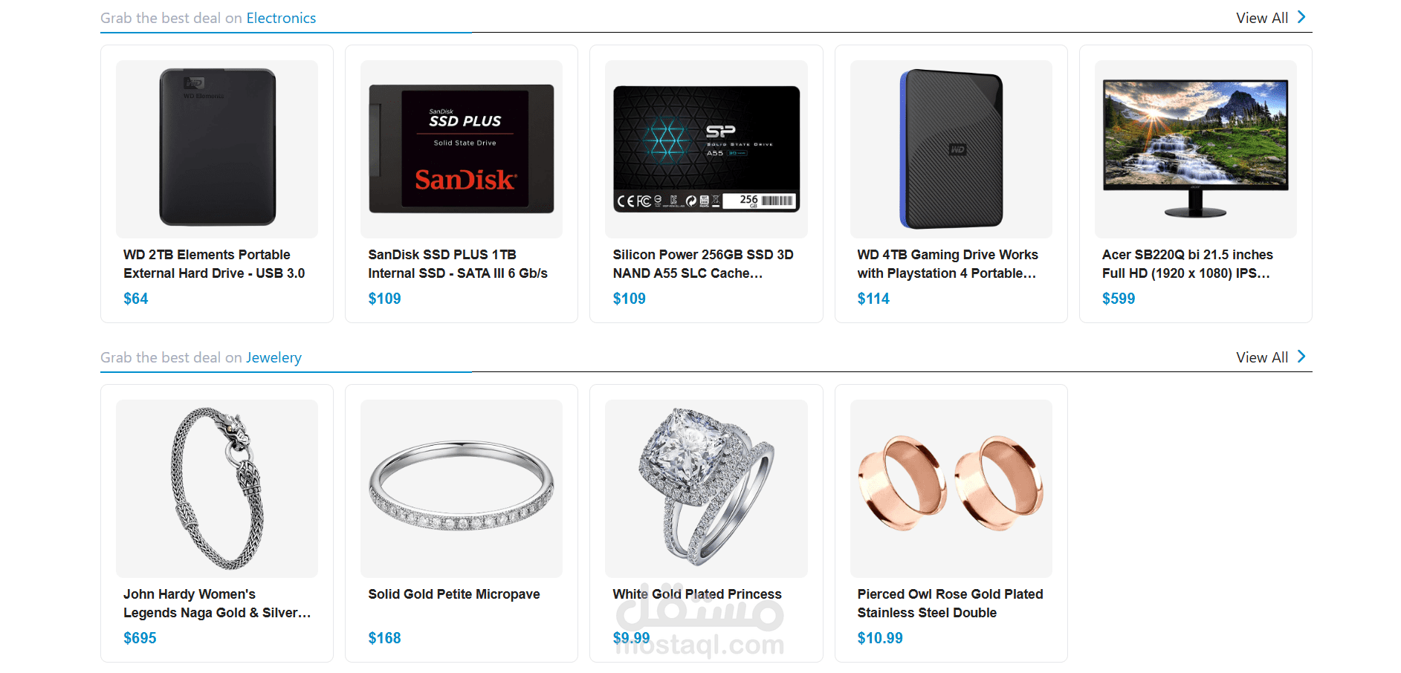Select the Silicon Power 256GB SSD image
The height and width of the screenshot is (673, 1401).
tap(706, 149)
